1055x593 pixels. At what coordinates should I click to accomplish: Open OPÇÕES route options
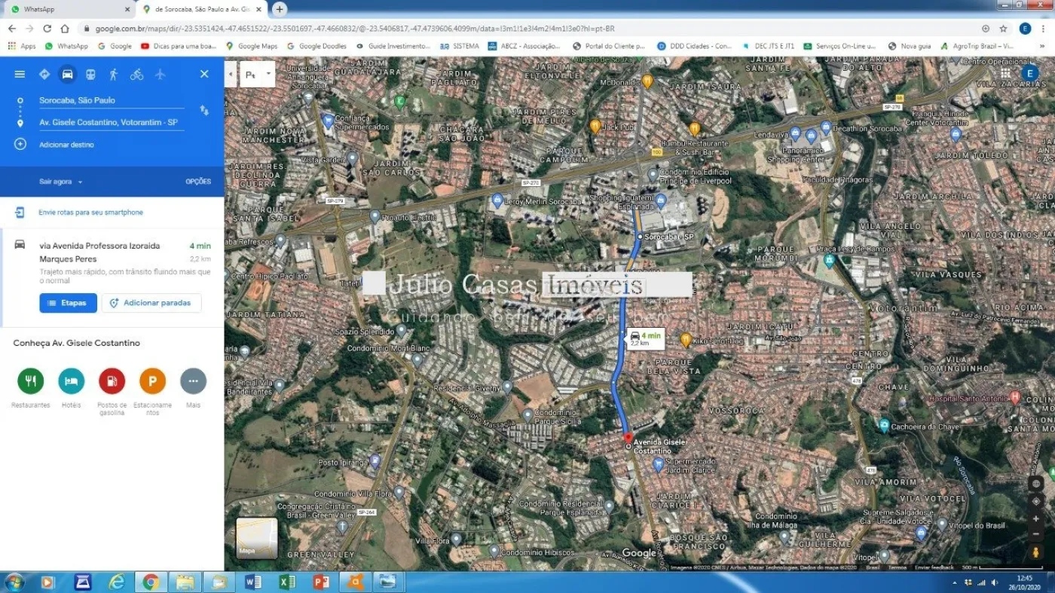click(198, 182)
